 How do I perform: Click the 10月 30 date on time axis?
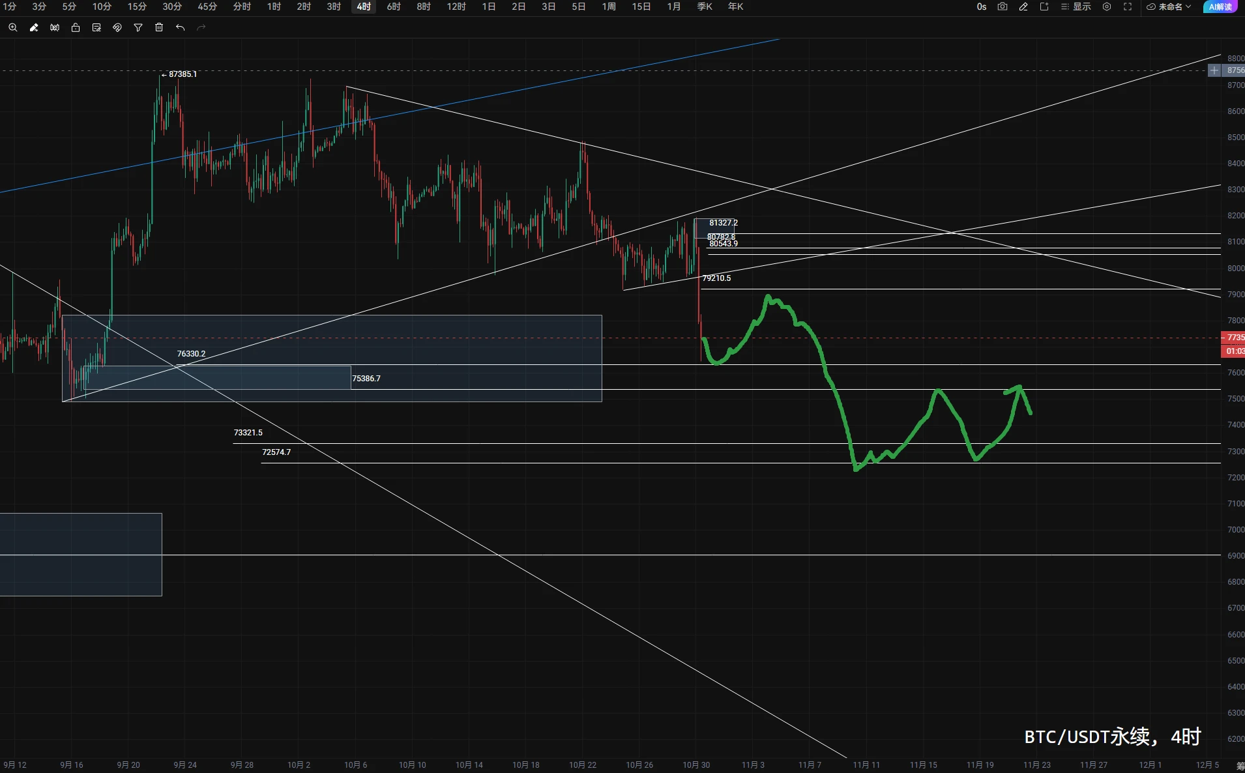coord(696,765)
